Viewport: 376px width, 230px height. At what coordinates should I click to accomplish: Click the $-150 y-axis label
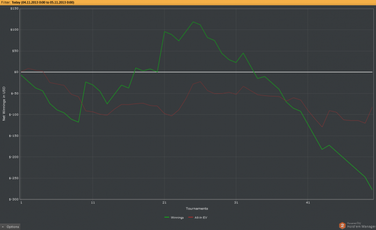click(13, 136)
